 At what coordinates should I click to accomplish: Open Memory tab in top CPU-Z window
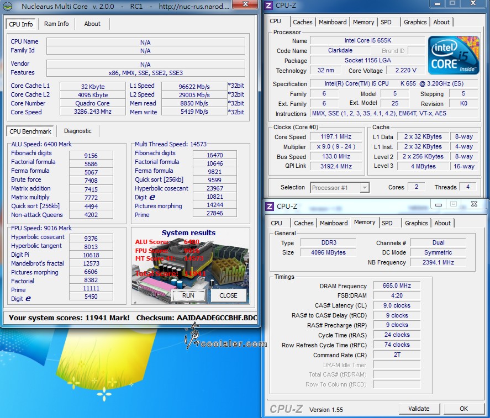coord(363,22)
